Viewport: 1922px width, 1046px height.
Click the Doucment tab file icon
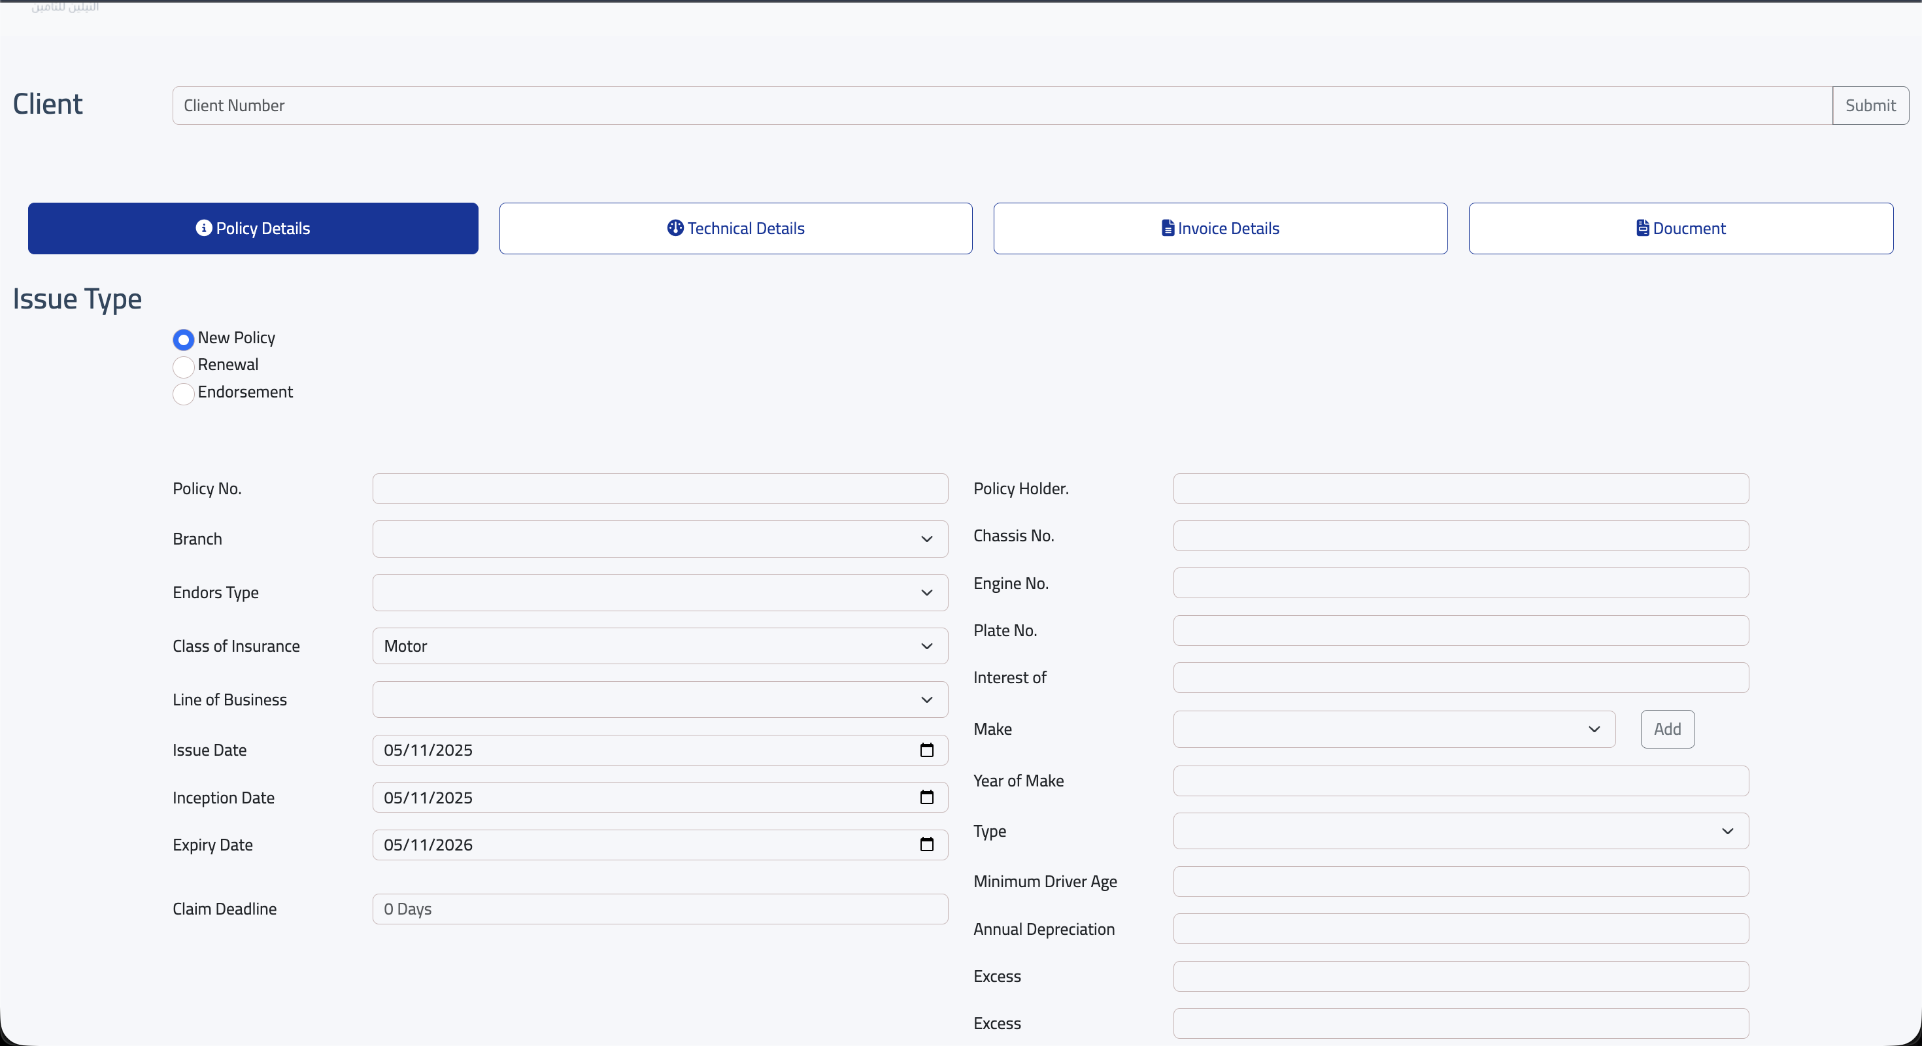tap(1642, 228)
